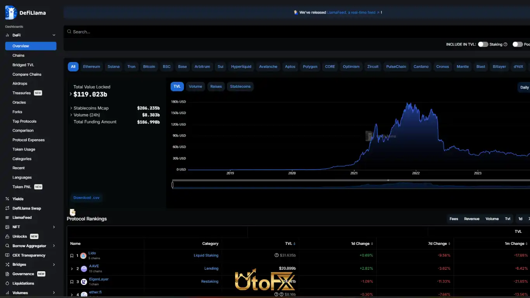The image size is (530, 298).
Task: Open CEX Transparency via its sidebar icon
Action: pyautogui.click(x=7, y=255)
